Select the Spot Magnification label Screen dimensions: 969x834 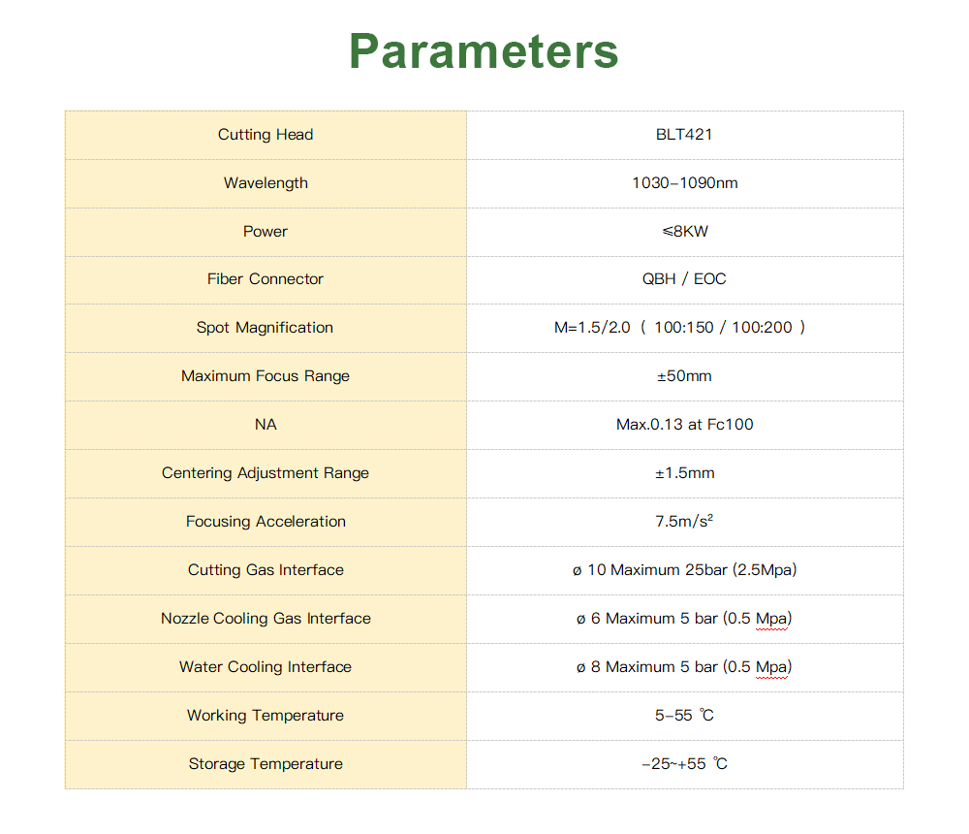coord(265,328)
